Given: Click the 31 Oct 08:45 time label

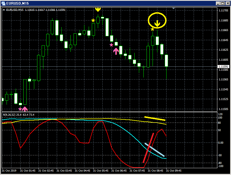Looking at the screenshot, I should click(x=155, y=171).
